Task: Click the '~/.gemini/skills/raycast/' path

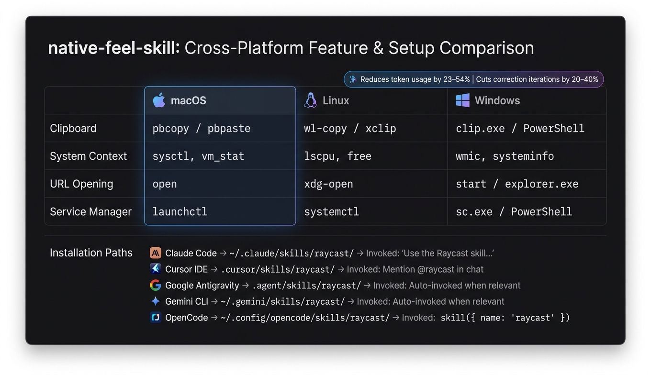Action: 282,301
